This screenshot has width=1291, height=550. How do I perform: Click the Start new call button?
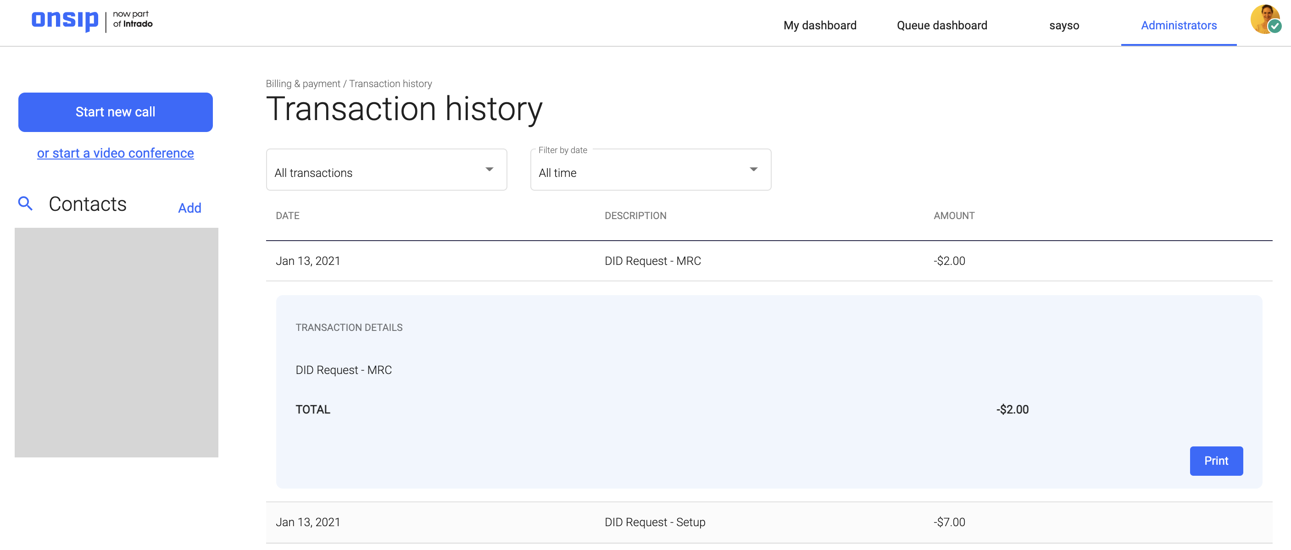115,111
